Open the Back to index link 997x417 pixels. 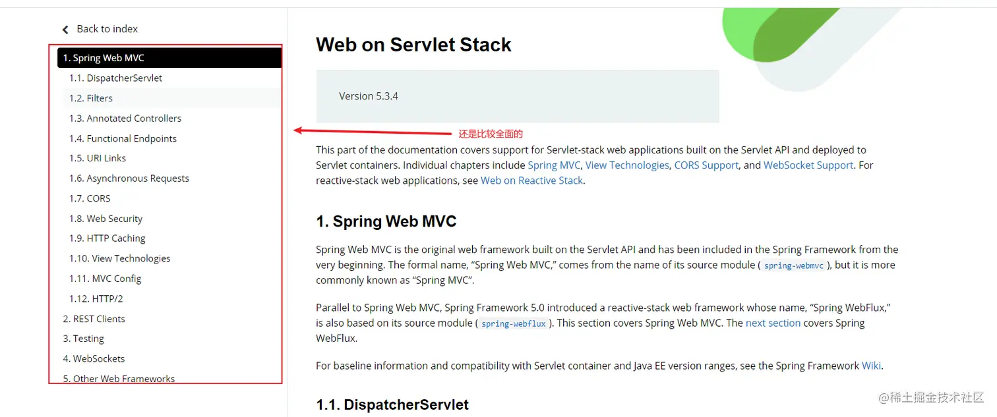(x=107, y=29)
